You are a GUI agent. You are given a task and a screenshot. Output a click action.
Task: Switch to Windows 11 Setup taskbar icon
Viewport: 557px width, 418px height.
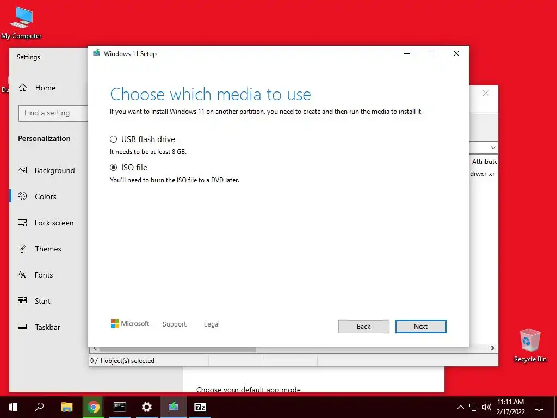pyautogui.click(x=174, y=407)
